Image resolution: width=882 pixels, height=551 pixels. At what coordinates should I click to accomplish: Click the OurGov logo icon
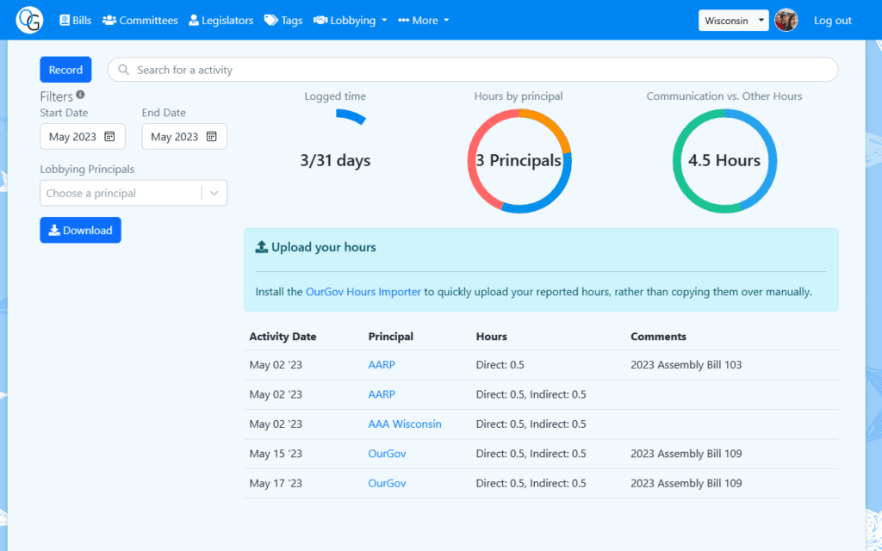[x=29, y=21]
